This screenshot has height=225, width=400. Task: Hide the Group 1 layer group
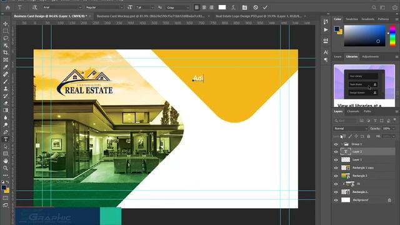336,144
